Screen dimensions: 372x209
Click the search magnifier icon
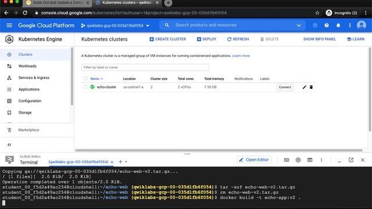click(167, 25)
